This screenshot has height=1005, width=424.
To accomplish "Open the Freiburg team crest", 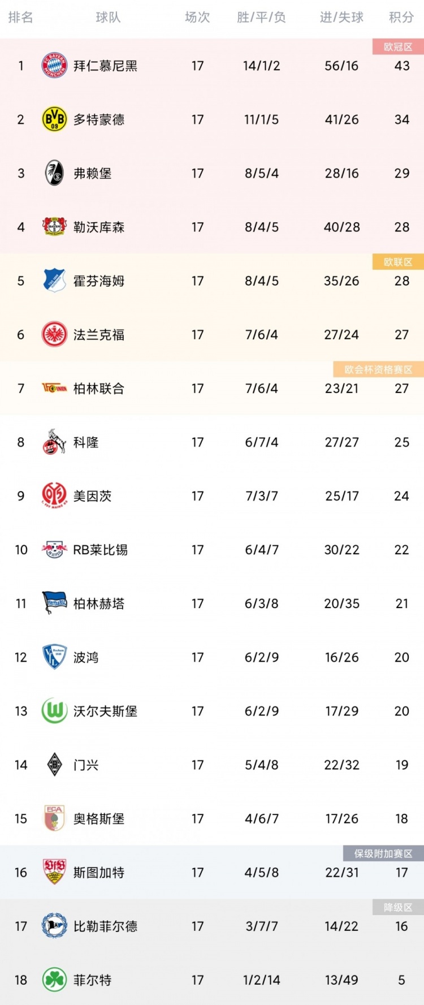I will (x=54, y=173).
